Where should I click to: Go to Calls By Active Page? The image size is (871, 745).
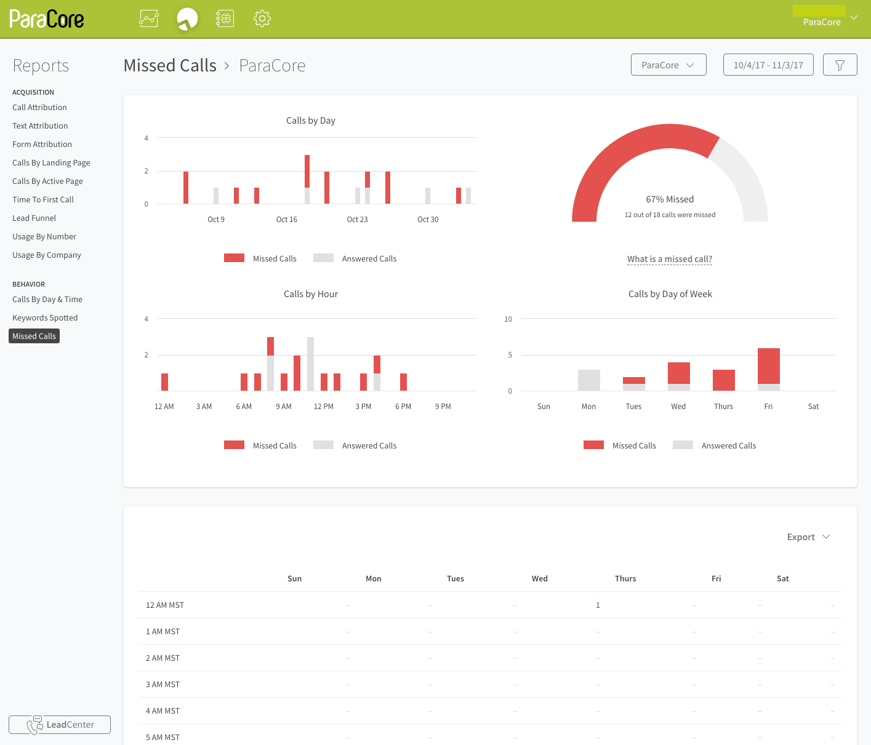47,181
